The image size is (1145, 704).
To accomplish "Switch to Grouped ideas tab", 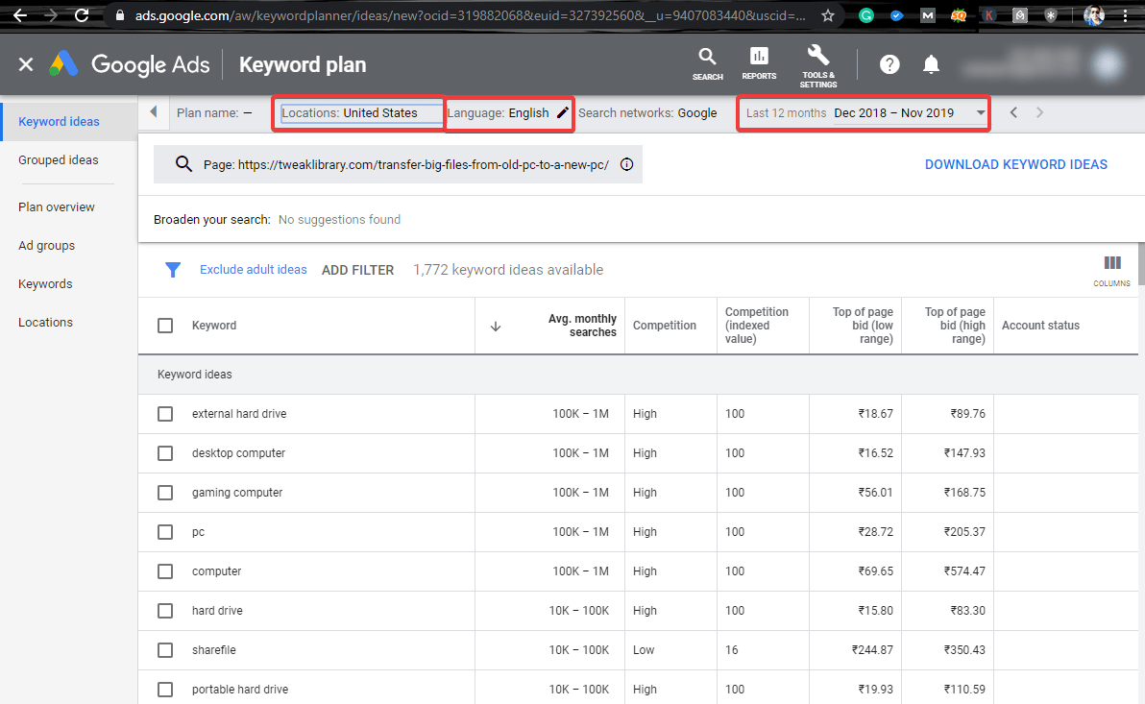I will [x=59, y=159].
